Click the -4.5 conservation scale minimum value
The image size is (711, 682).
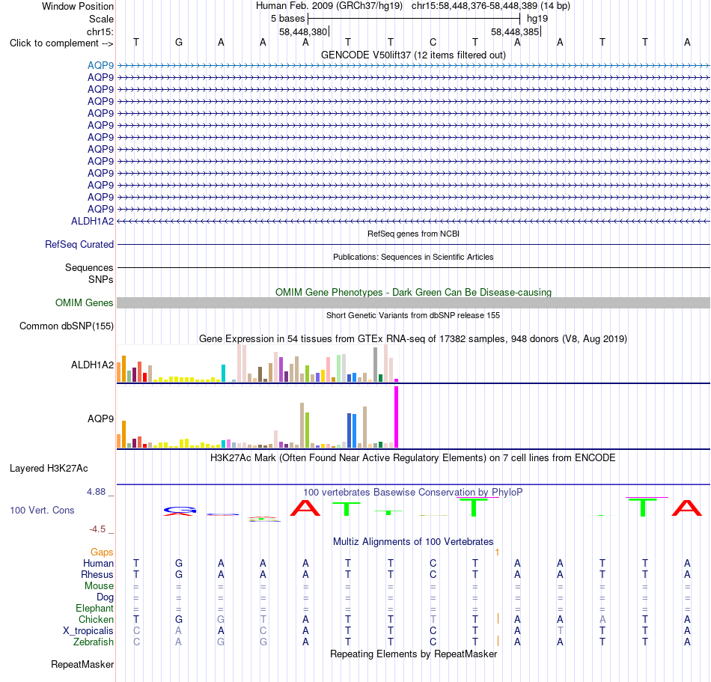point(97,529)
